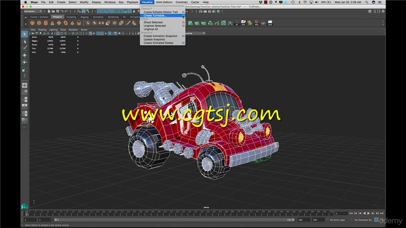The width and height of the screenshot is (406, 228).
Task: Choose the Lasso select tool
Action: pyautogui.click(x=24, y=42)
